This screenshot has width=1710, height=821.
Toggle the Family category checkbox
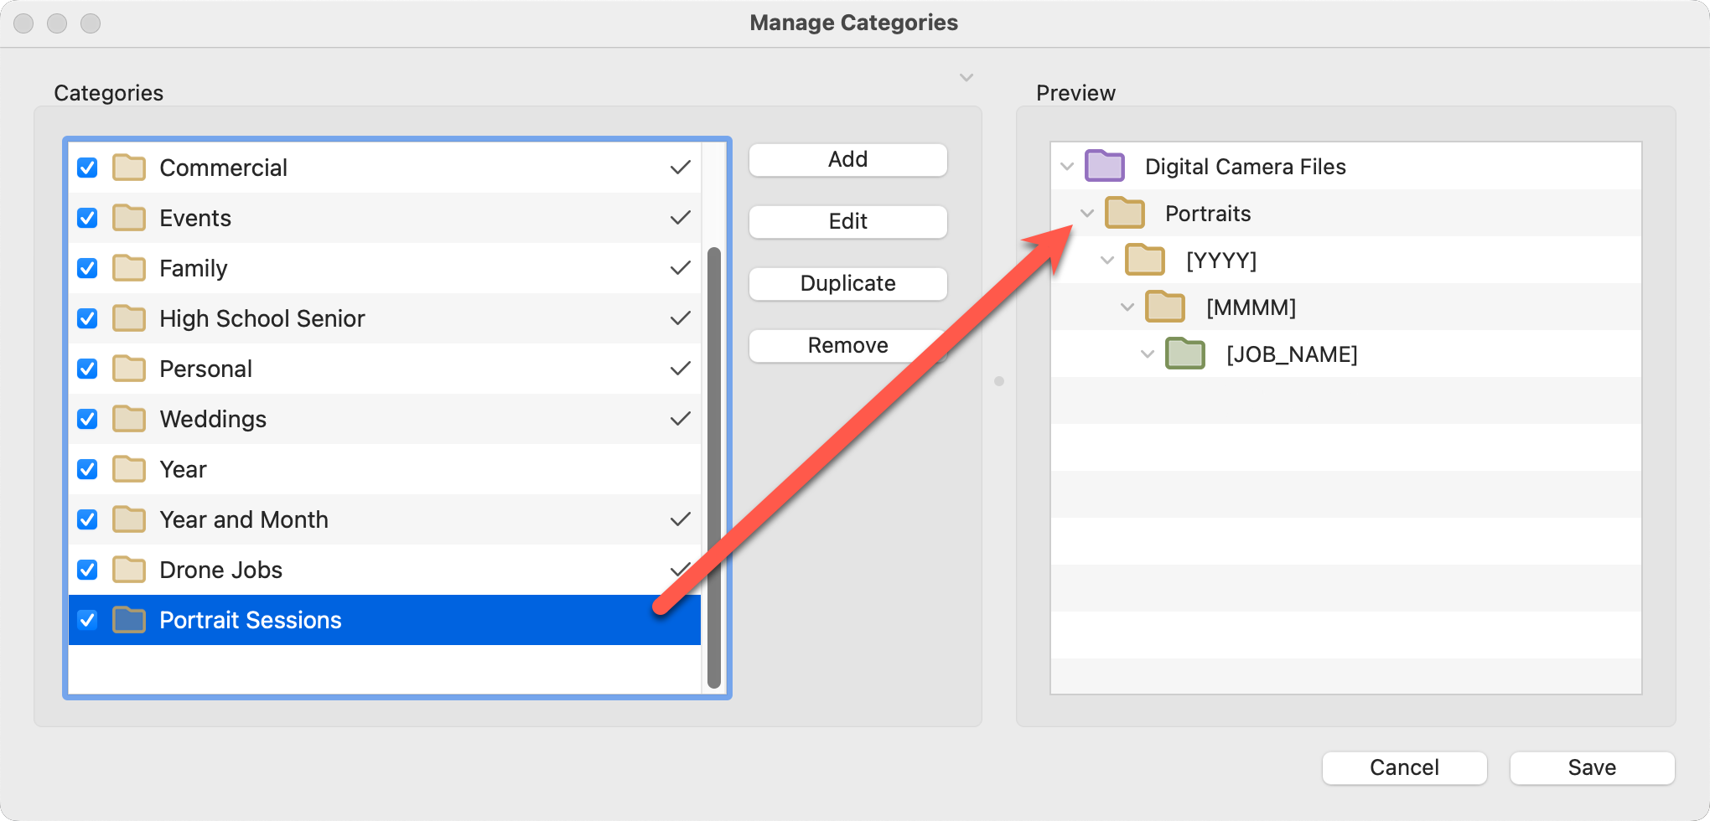pyautogui.click(x=87, y=268)
